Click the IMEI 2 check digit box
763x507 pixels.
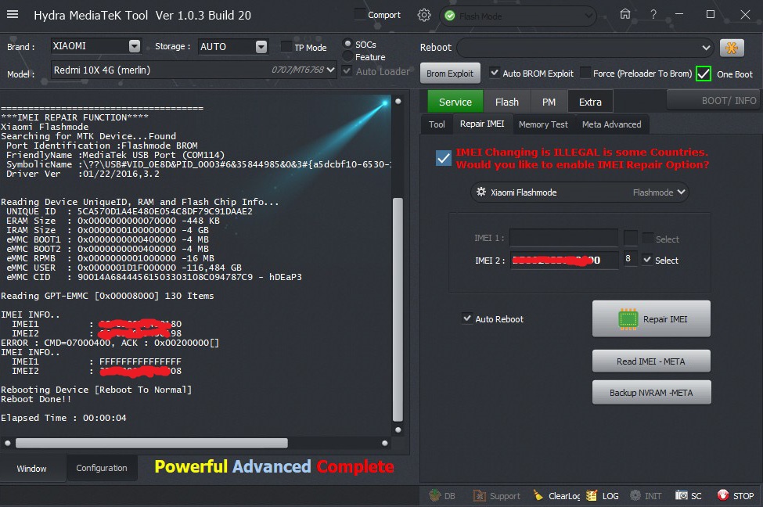pos(630,259)
